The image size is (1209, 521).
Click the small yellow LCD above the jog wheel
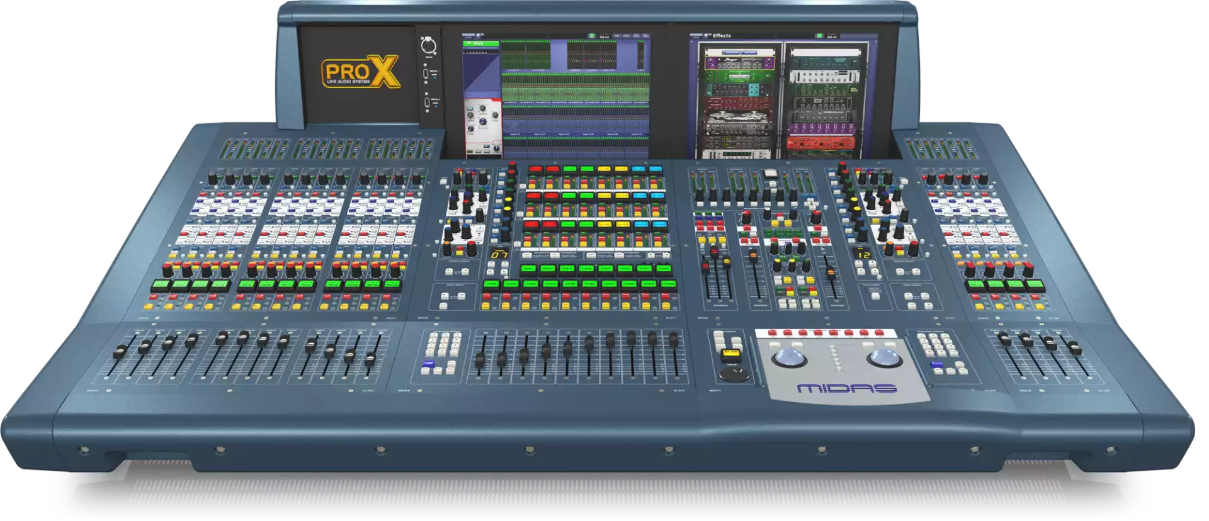731,352
